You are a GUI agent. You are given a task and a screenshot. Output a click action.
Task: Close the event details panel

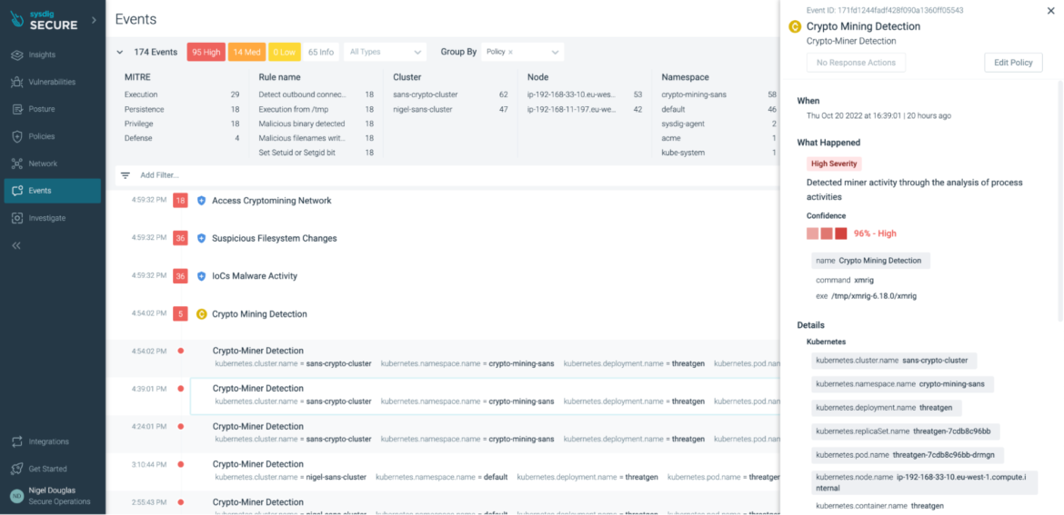1051,11
